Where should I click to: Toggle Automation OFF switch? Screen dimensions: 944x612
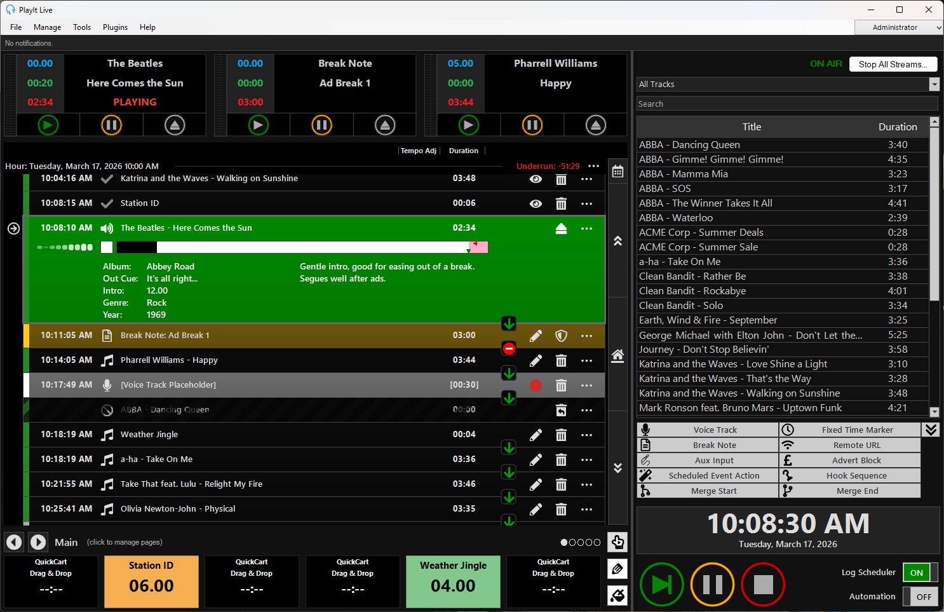tap(920, 597)
